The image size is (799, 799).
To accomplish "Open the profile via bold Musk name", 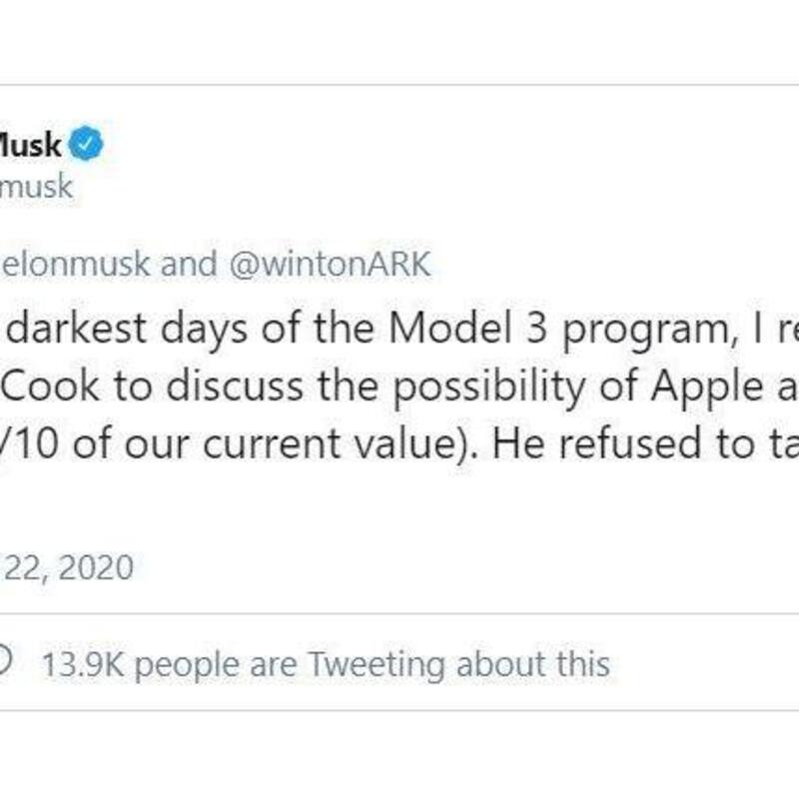I will click(30, 145).
